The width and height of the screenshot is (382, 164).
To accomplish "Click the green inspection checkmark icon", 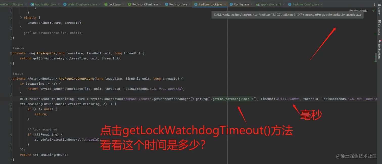I will (374, 11).
